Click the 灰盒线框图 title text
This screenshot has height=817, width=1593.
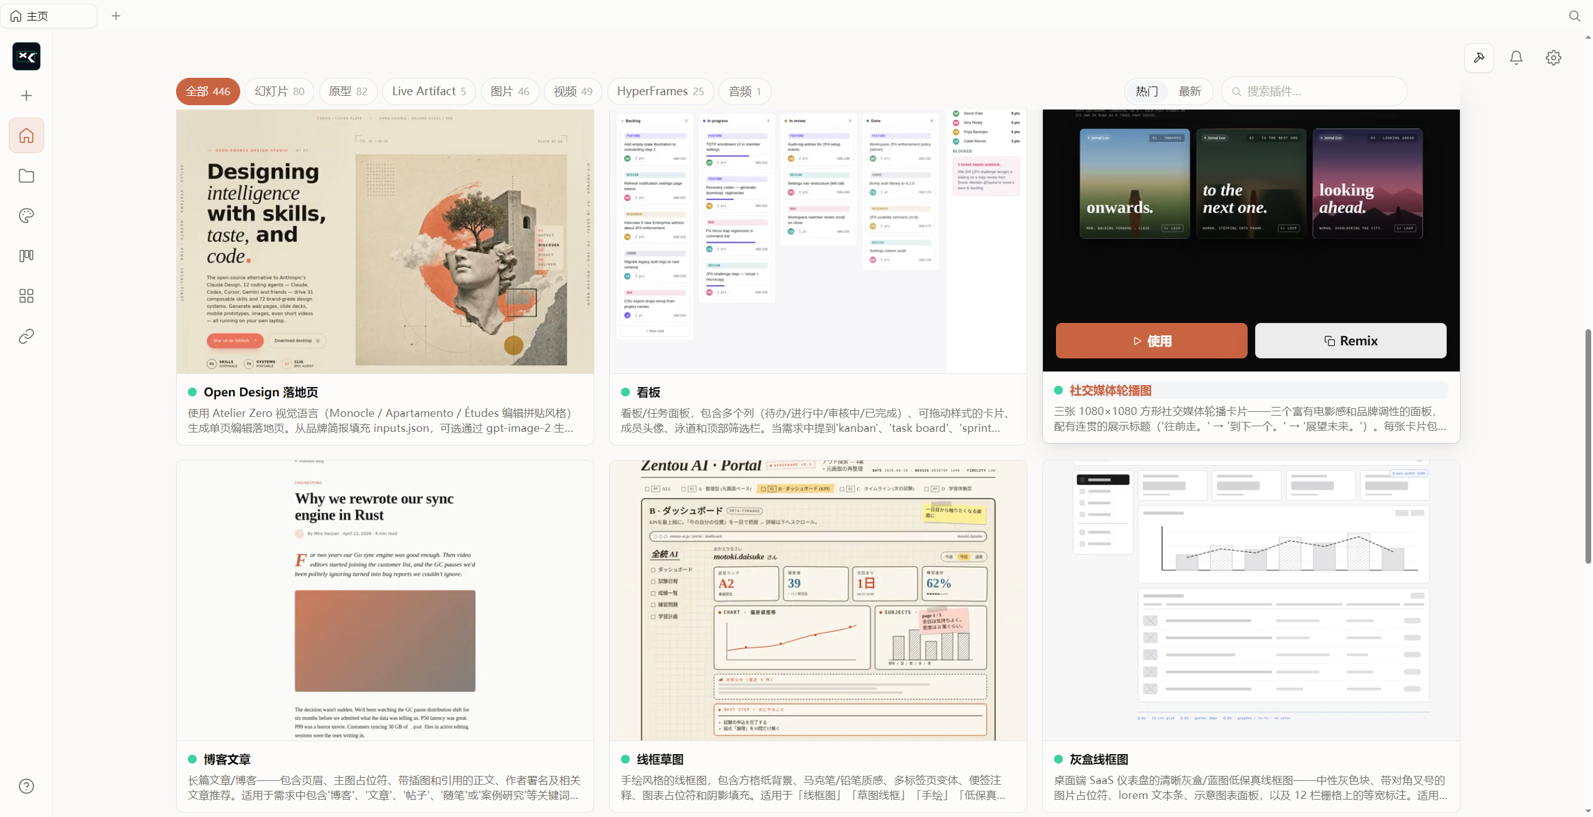tap(1099, 759)
